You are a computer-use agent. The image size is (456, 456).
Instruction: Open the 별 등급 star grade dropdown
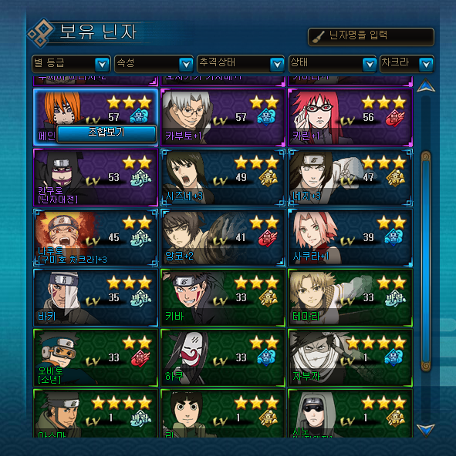pyautogui.click(x=71, y=64)
